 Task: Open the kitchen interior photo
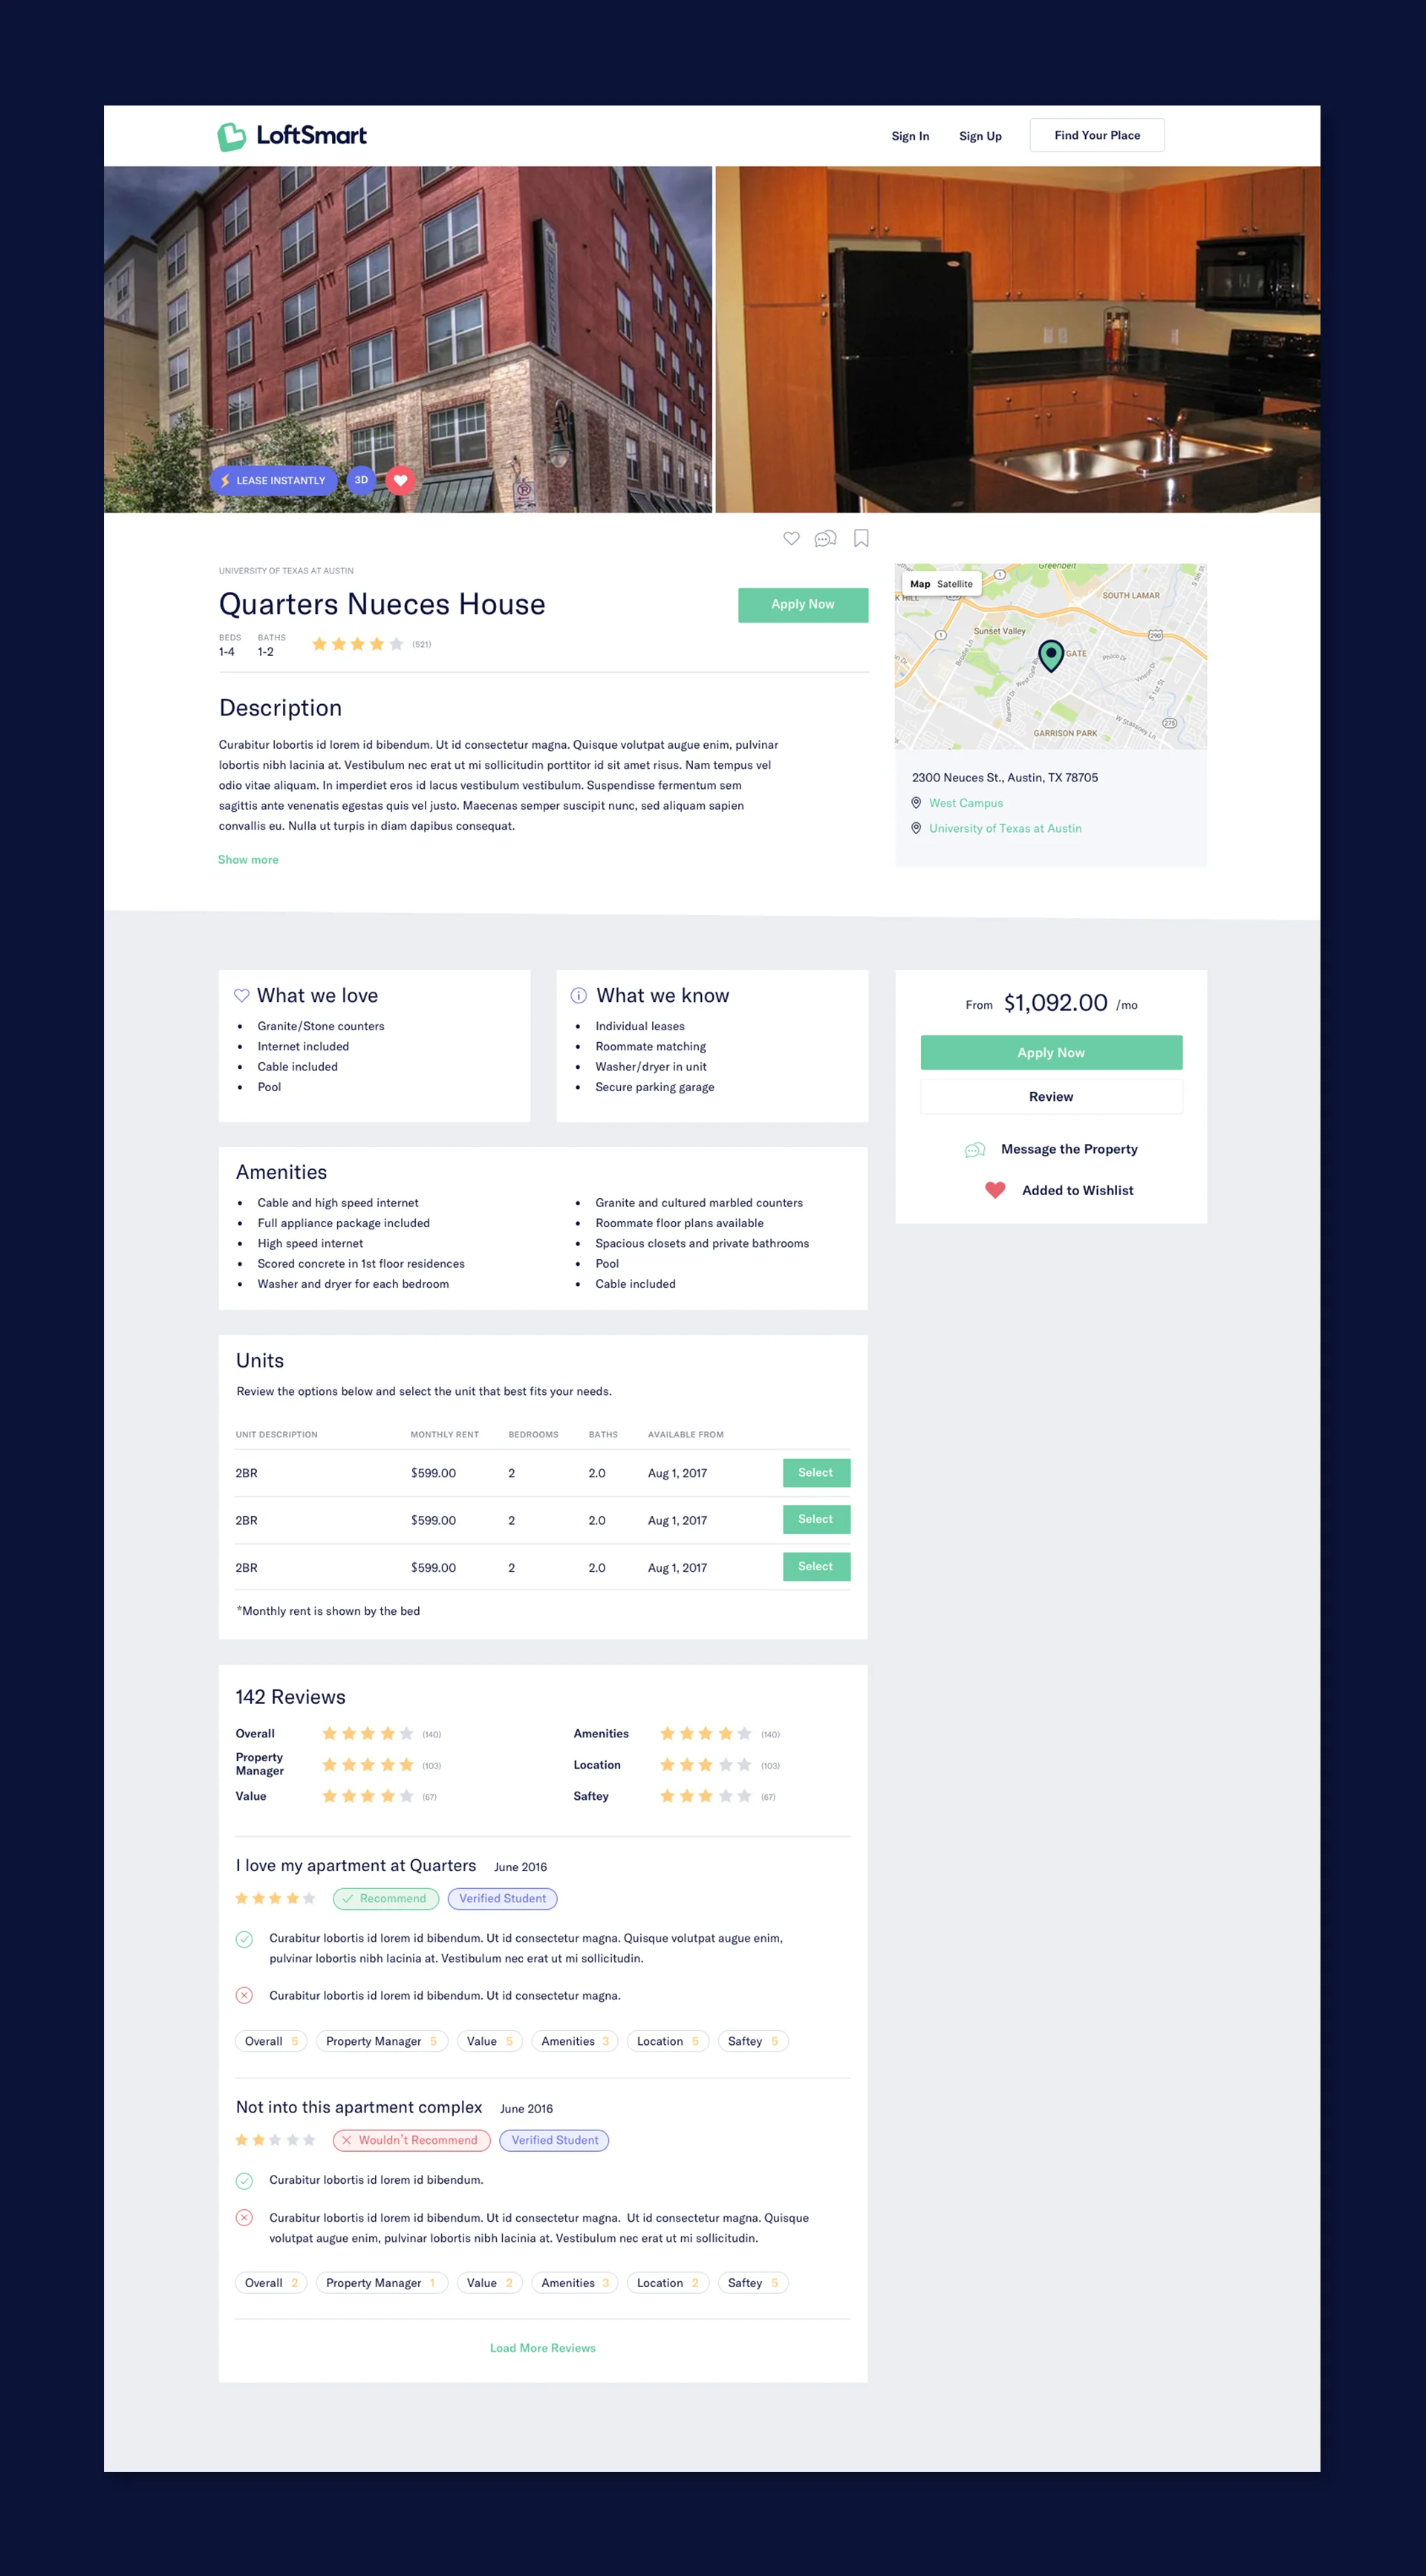pyautogui.click(x=1018, y=339)
